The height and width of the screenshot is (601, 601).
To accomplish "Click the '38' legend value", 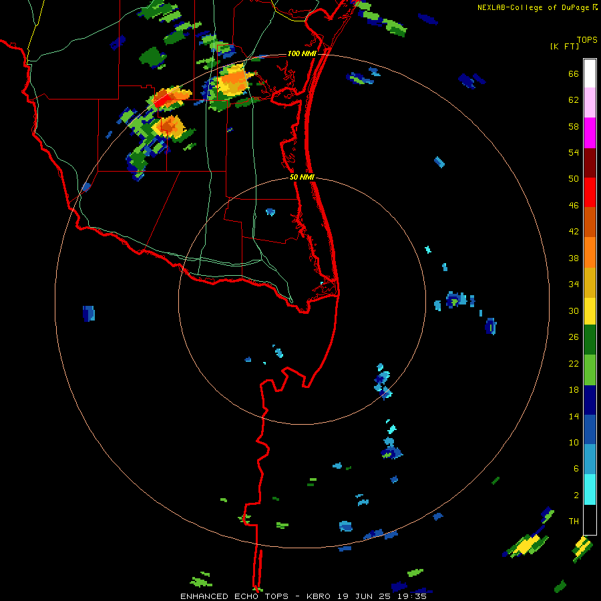I will 574,258.
